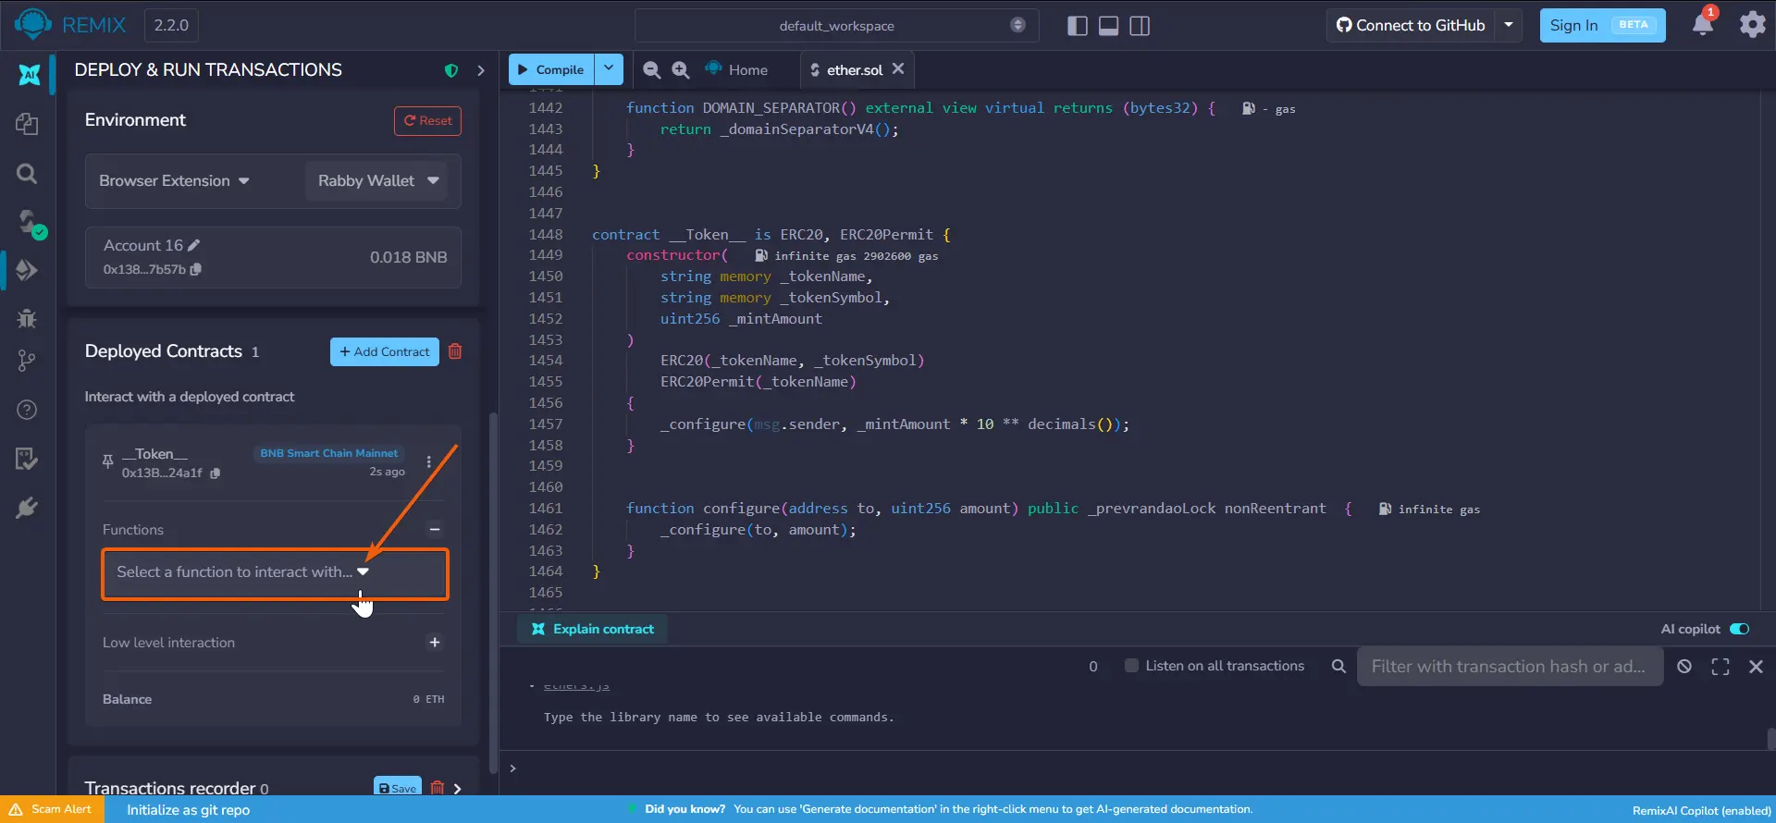The image size is (1776, 823).
Task: Save the transactions recorder
Action: pos(398,787)
